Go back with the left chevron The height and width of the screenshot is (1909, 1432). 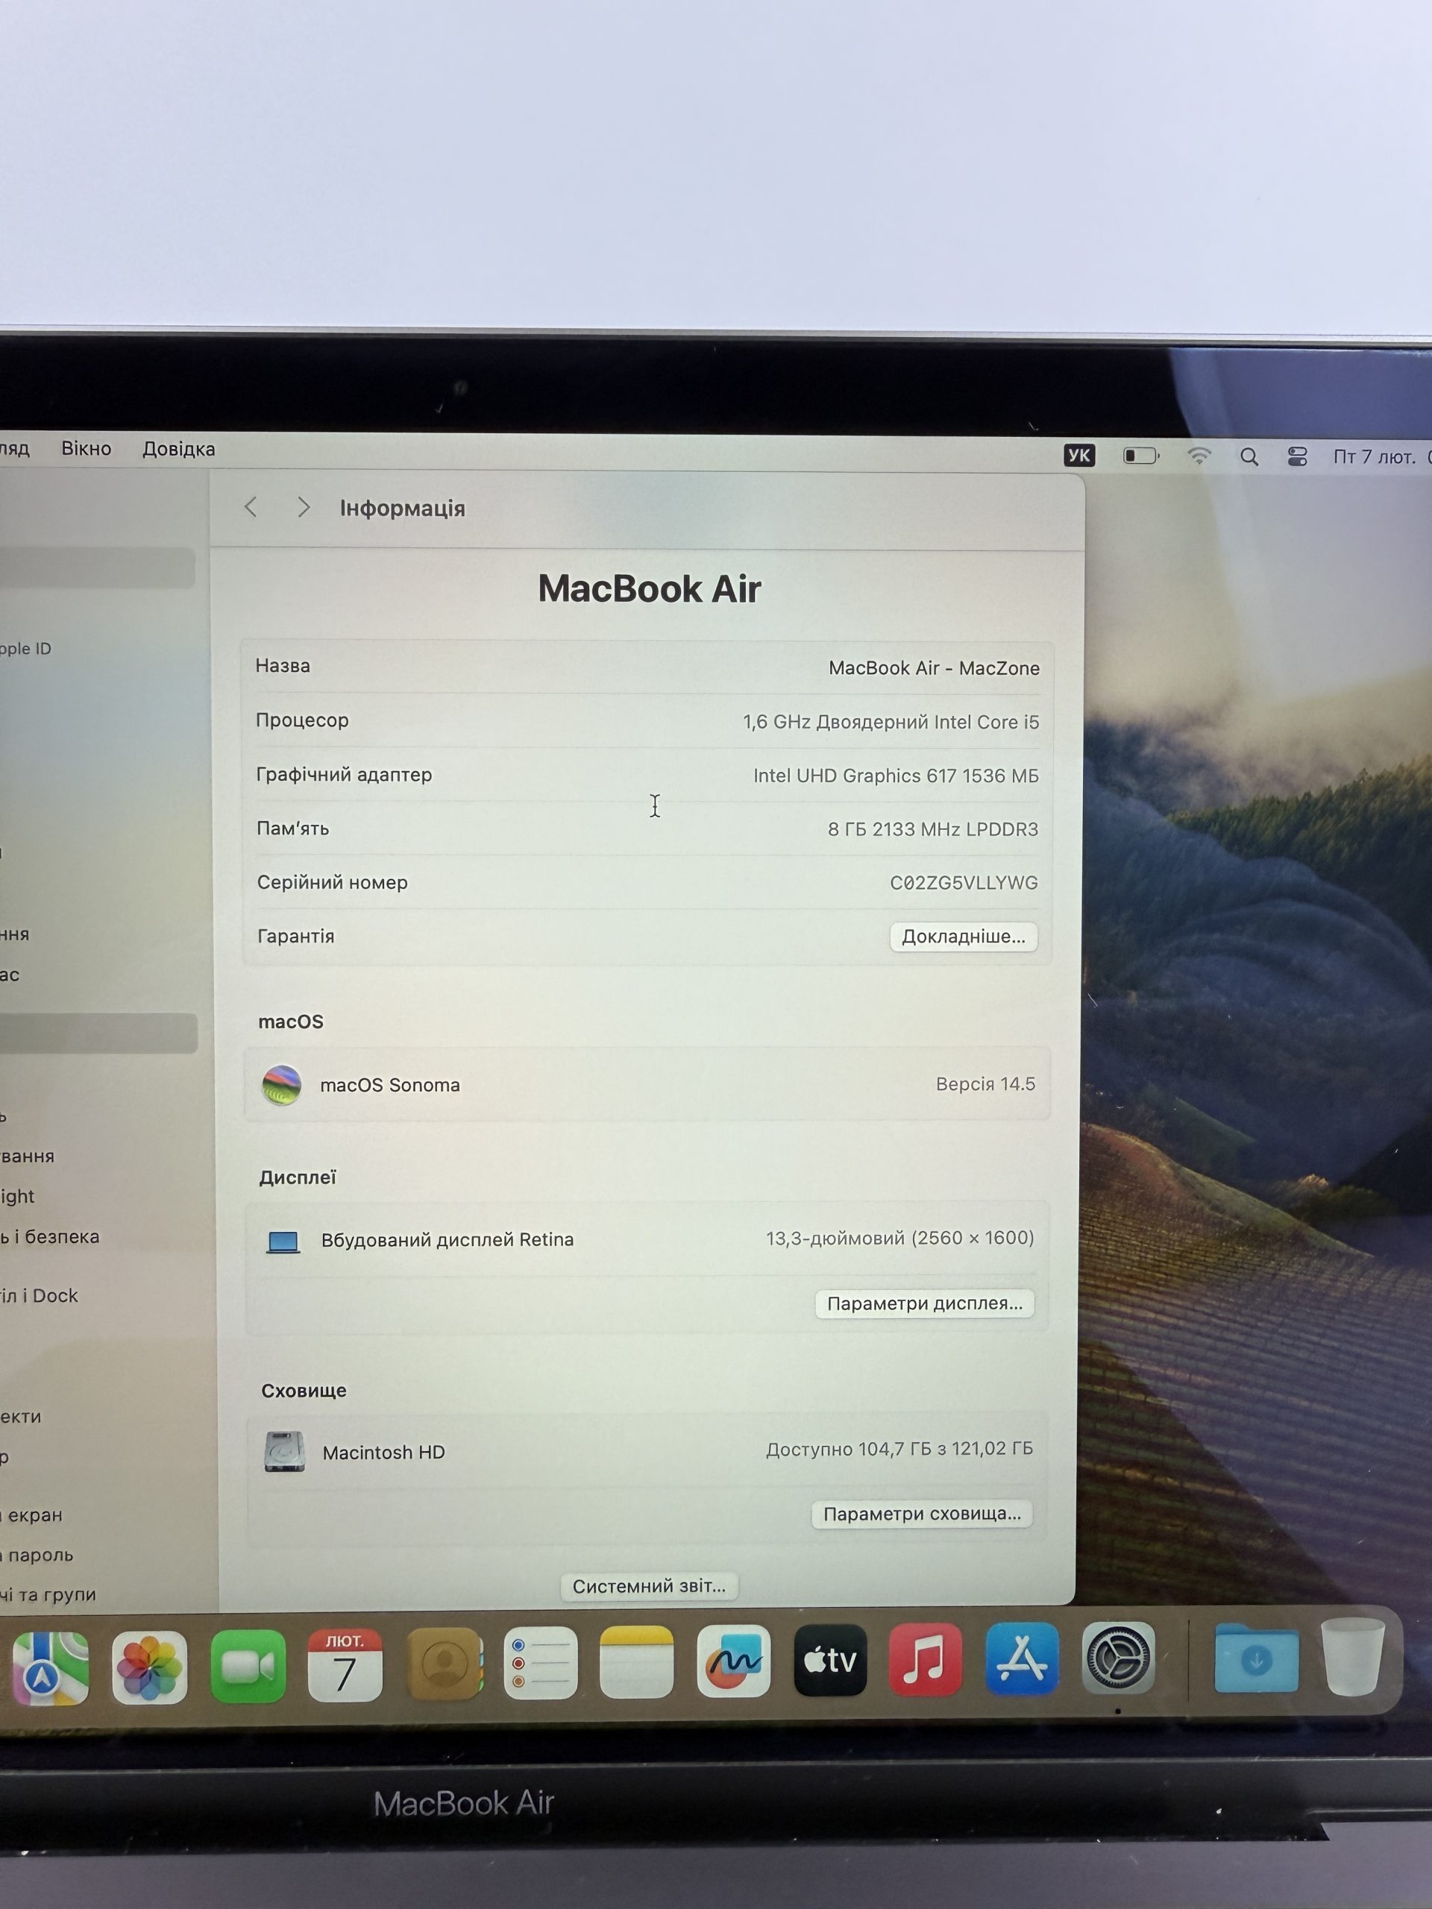251,508
